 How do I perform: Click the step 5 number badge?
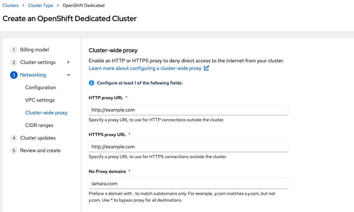point(14,151)
